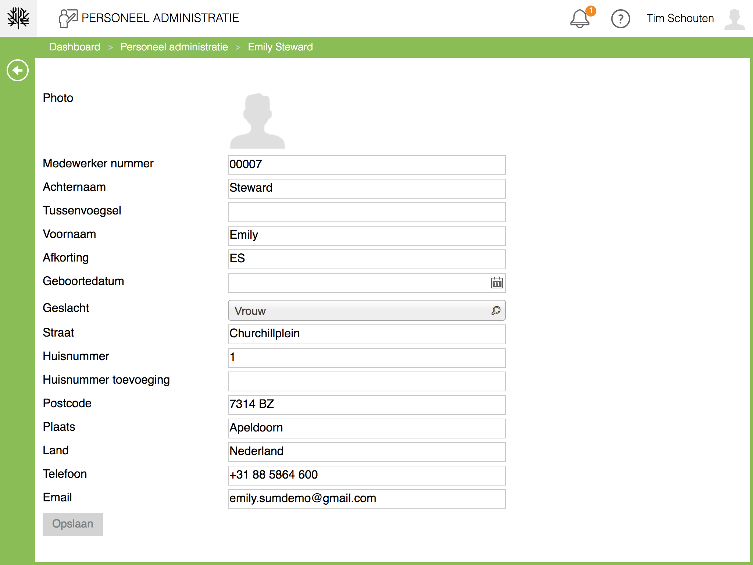This screenshot has height=565, width=753.
Task: Open the calendar picker for Geboortedatum
Action: tap(496, 283)
